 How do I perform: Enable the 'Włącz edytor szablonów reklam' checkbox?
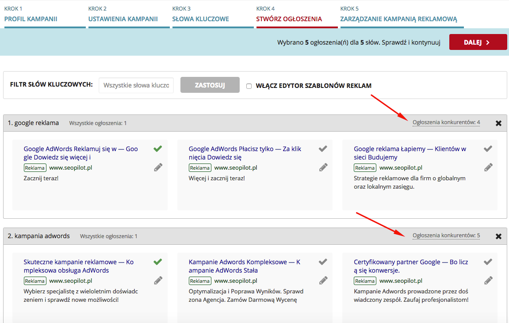[249, 86]
